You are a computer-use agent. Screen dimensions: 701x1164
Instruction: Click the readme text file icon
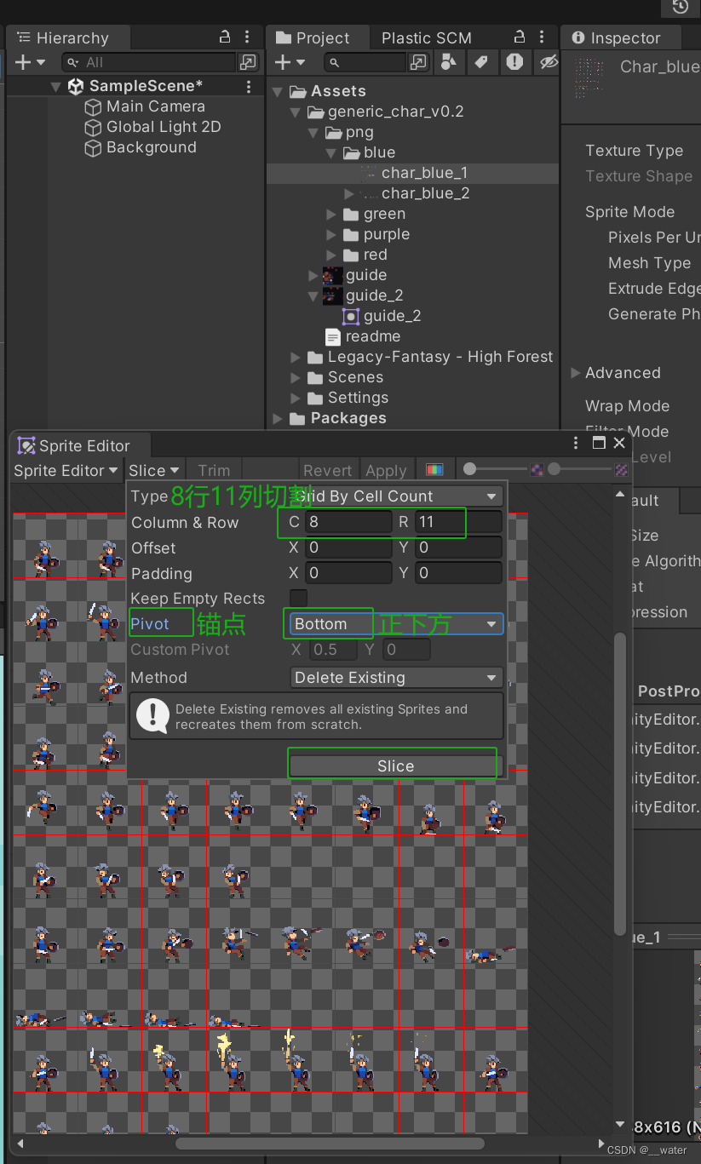[333, 336]
